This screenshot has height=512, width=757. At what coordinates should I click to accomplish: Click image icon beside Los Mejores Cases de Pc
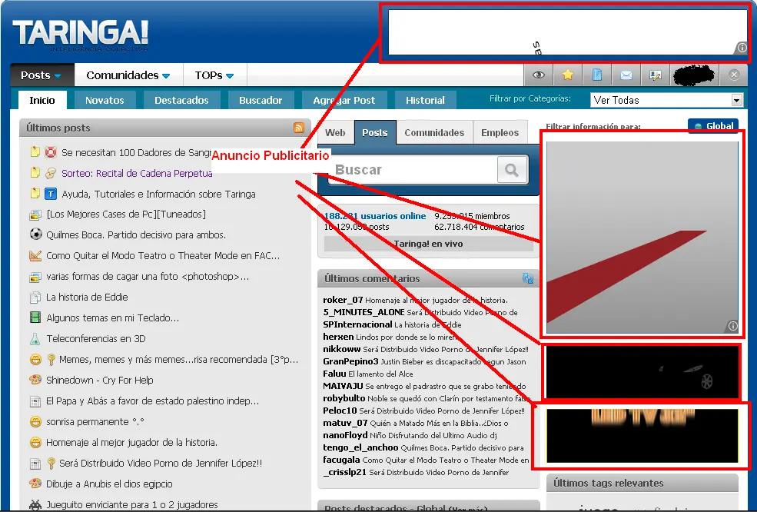[x=35, y=214]
